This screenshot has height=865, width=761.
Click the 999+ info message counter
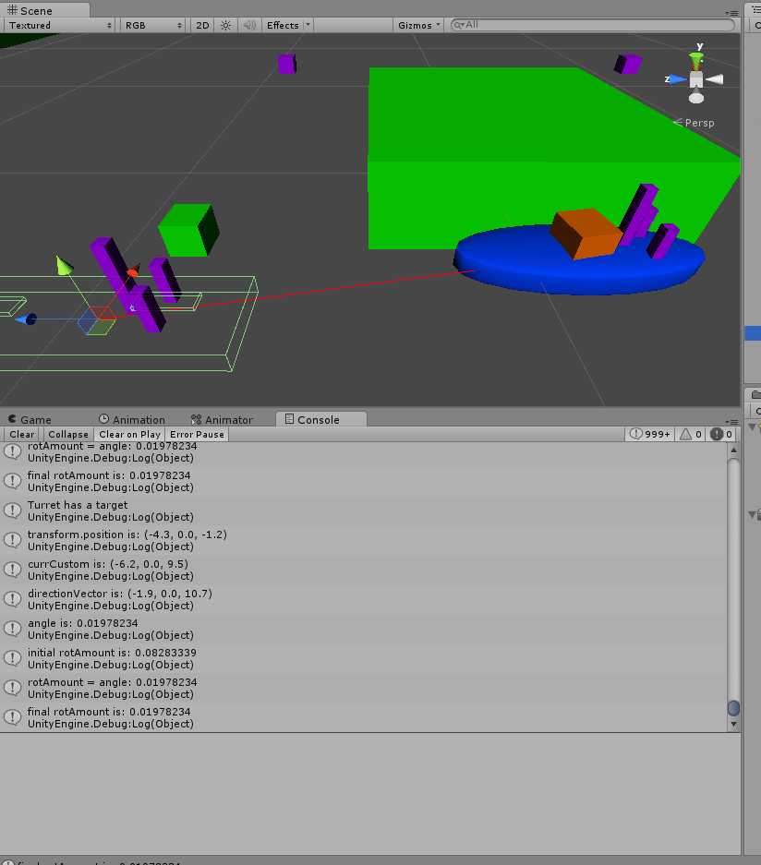click(x=649, y=434)
